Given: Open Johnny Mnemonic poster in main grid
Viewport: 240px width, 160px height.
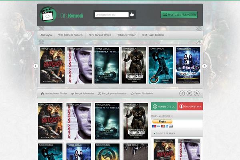Looking at the screenshot, I should coord(79,121).
